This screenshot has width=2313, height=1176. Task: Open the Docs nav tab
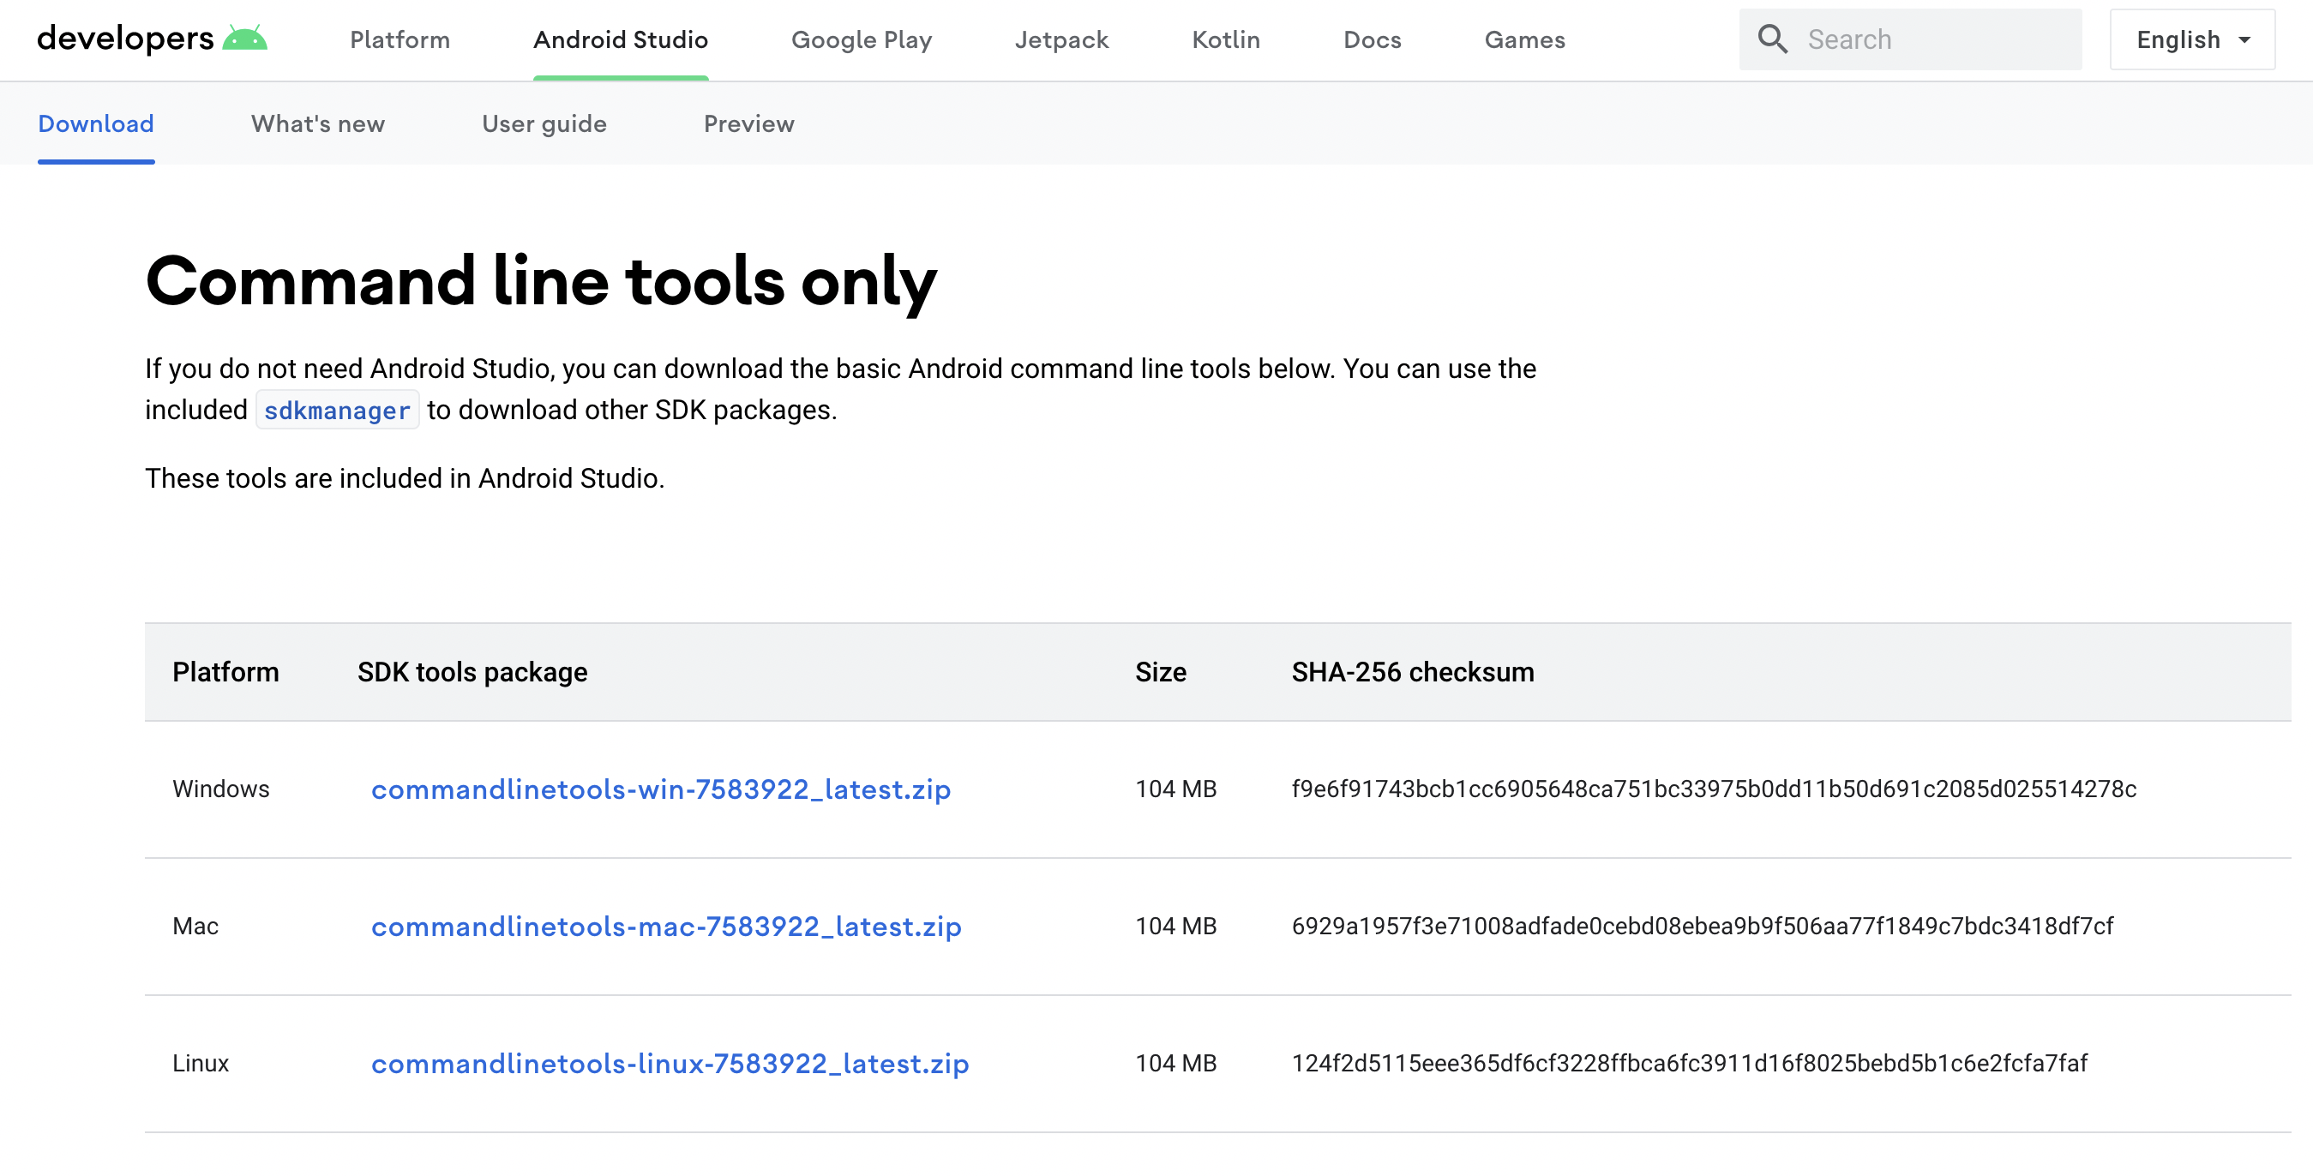point(1372,39)
